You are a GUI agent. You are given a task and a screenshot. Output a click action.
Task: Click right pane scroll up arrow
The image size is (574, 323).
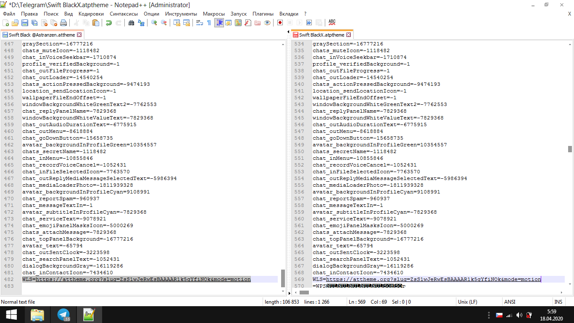click(570, 44)
